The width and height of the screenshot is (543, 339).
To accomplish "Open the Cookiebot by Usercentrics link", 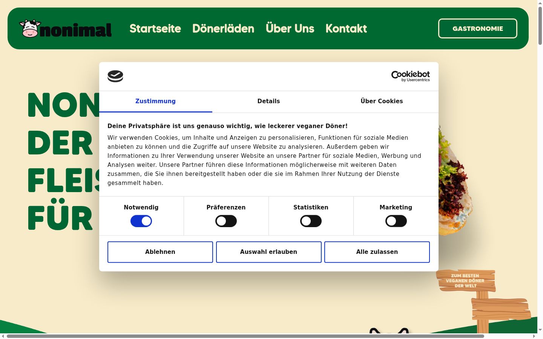I will pos(410,76).
